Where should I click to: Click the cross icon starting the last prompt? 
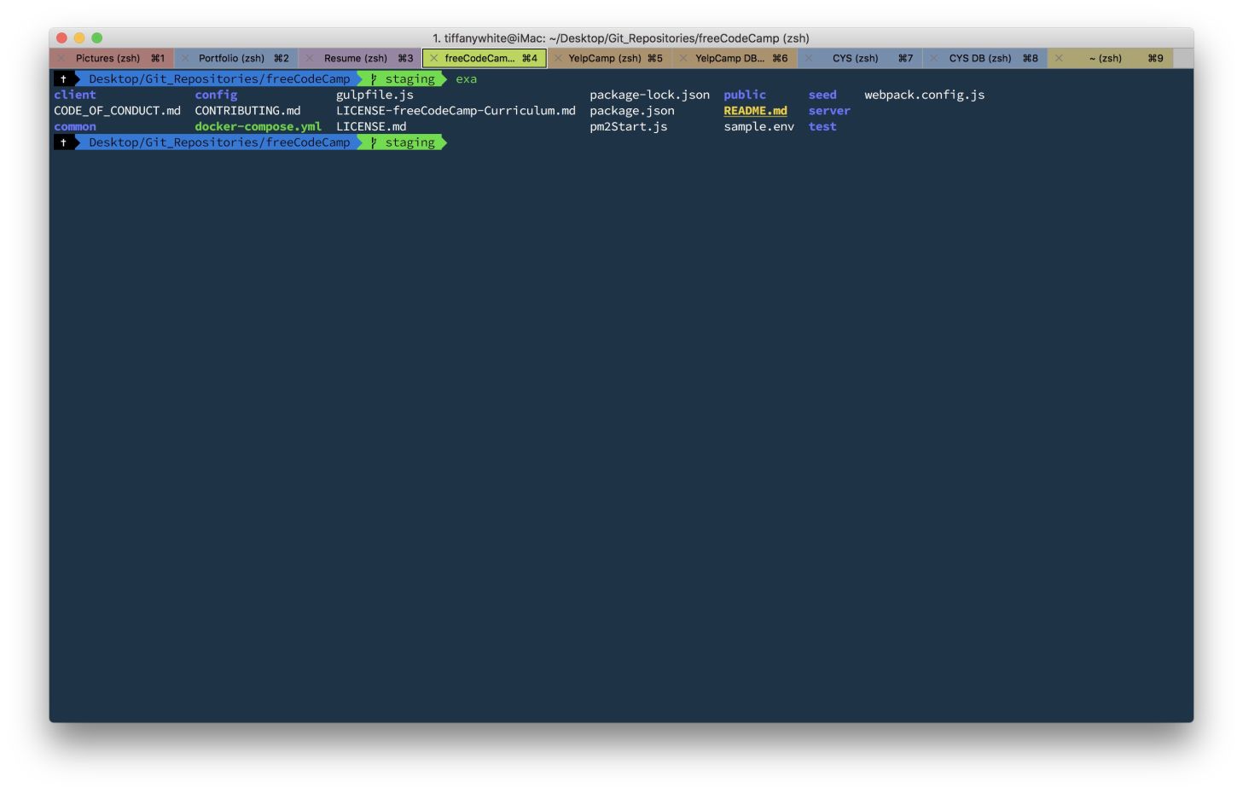click(x=63, y=142)
